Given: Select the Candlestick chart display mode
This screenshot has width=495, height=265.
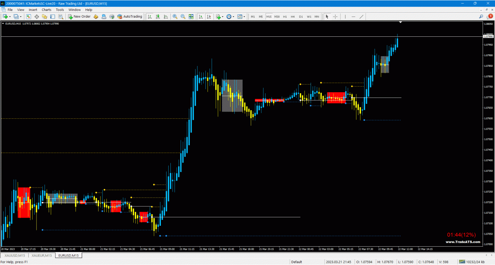Looking at the screenshot, I should [x=157, y=17].
